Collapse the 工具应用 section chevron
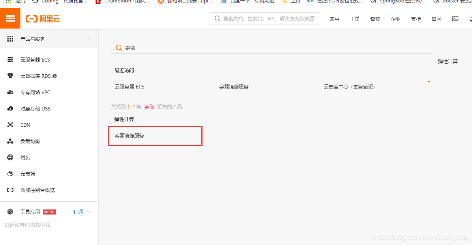This screenshot has height=245, width=472. pyautogui.click(x=89, y=212)
